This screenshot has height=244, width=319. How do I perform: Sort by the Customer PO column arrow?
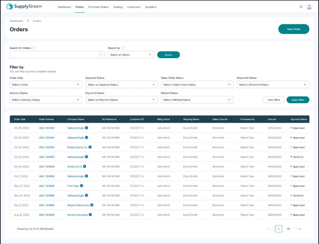(x=147, y=119)
